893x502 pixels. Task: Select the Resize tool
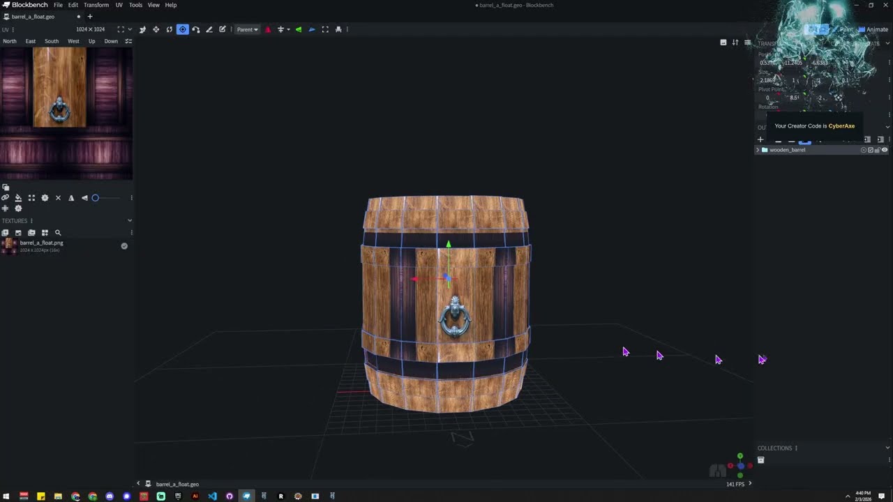[x=156, y=29]
